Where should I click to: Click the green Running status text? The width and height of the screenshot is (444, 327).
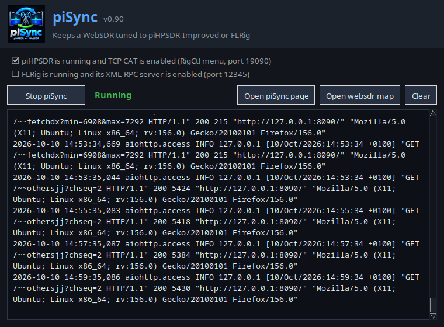[113, 95]
